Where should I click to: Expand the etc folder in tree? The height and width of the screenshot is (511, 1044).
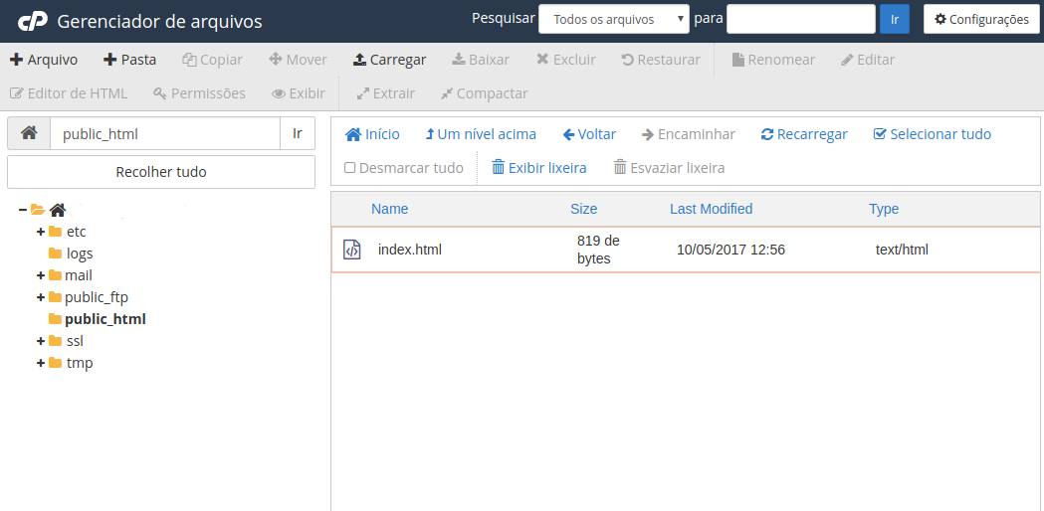pyautogui.click(x=41, y=232)
